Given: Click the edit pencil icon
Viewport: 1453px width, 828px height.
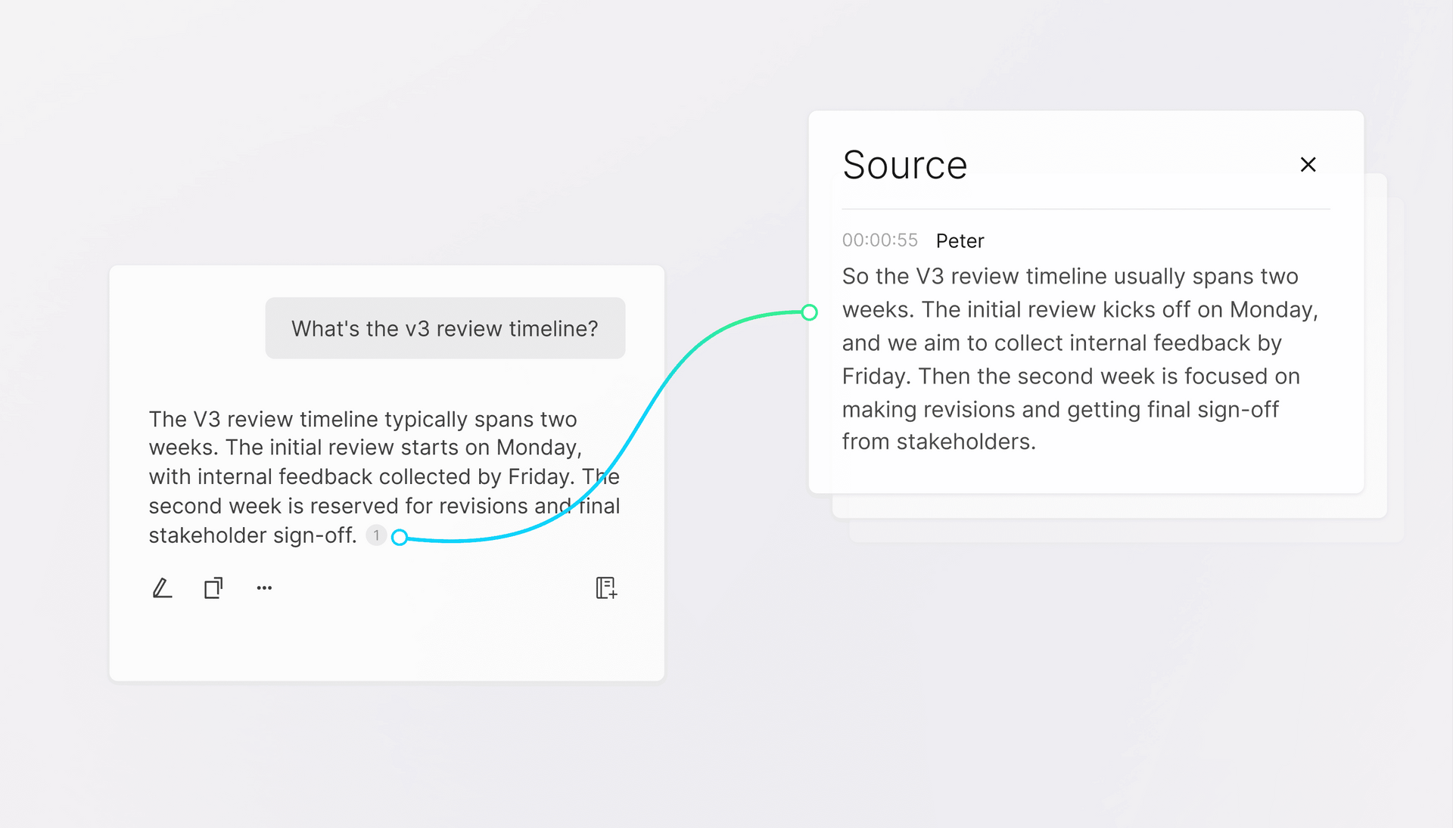Looking at the screenshot, I should point(162,588).
